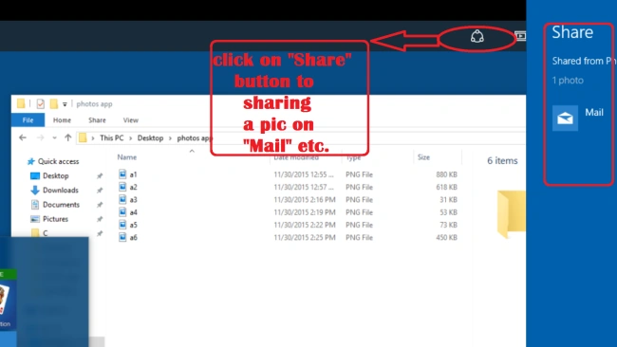The width and height of the screenshot is (617, 347).
Task: Click pin icon next to Desktop
Action: coord(100,176)
